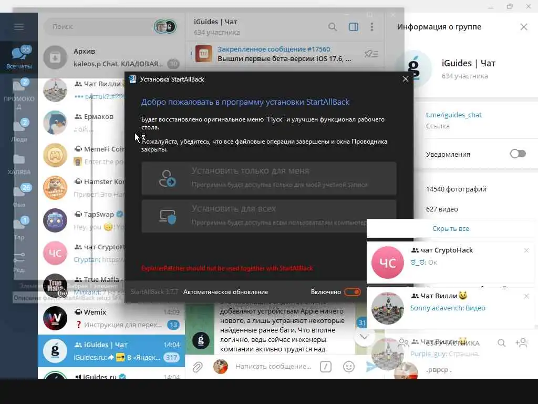Open the Чат Вилли notification avatar
This screenshot has width=538, height=404.
[x=388, y=308]
